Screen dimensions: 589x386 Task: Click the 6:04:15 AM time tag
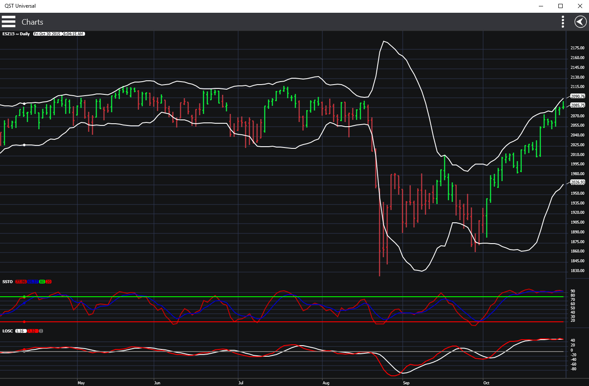pyautogui.click(x=74, y=34)
